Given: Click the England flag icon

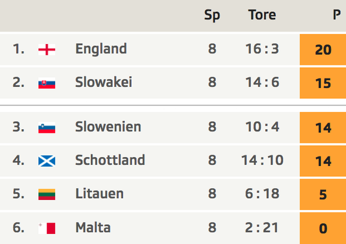Looking at the screenshot, I should (x=47, y=49).
